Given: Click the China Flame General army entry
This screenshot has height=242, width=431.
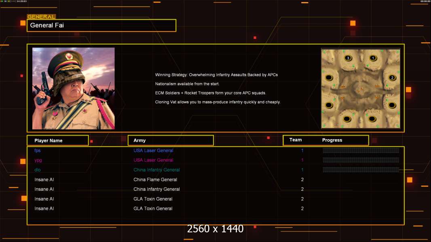Looking at the screenshot, I should pyautogui.click(x=155, y=179).
